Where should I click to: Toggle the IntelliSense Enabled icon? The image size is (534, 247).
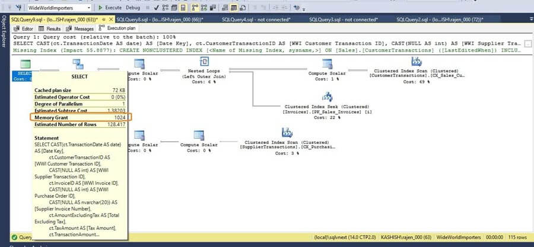click(x=183, y=8)
